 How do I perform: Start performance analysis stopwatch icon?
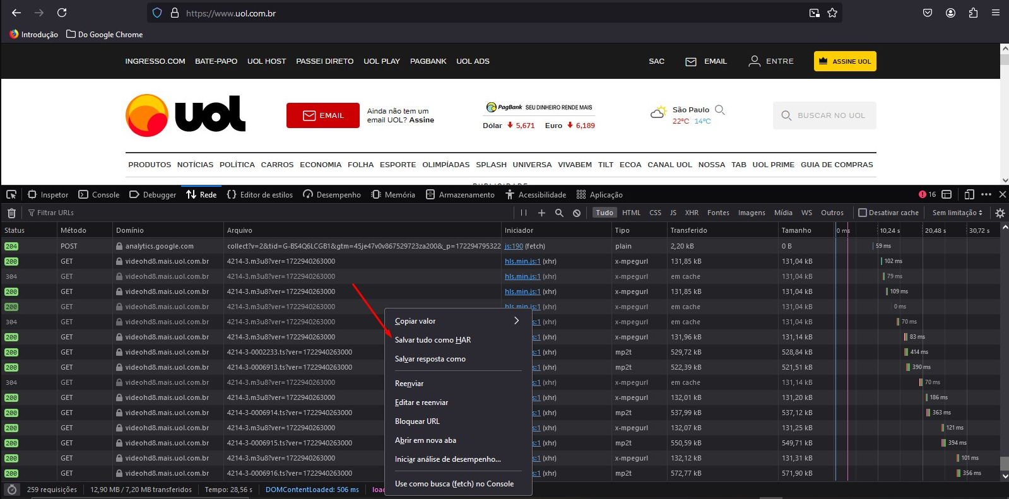11,490
